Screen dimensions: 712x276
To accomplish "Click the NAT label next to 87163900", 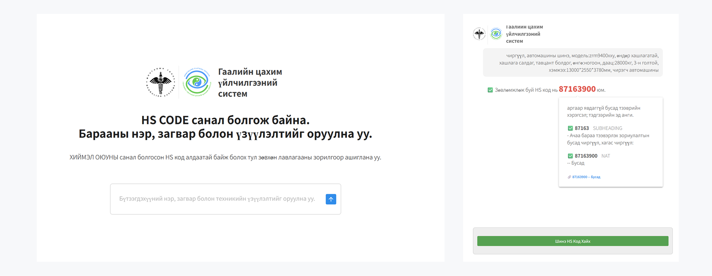I will coord(605,156).
